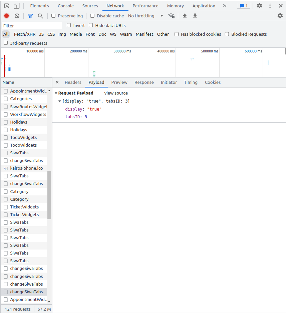The image size is (286, 313).
Task: Open the customize DevTools three-dot menu
Action: [x=270, y=6]
